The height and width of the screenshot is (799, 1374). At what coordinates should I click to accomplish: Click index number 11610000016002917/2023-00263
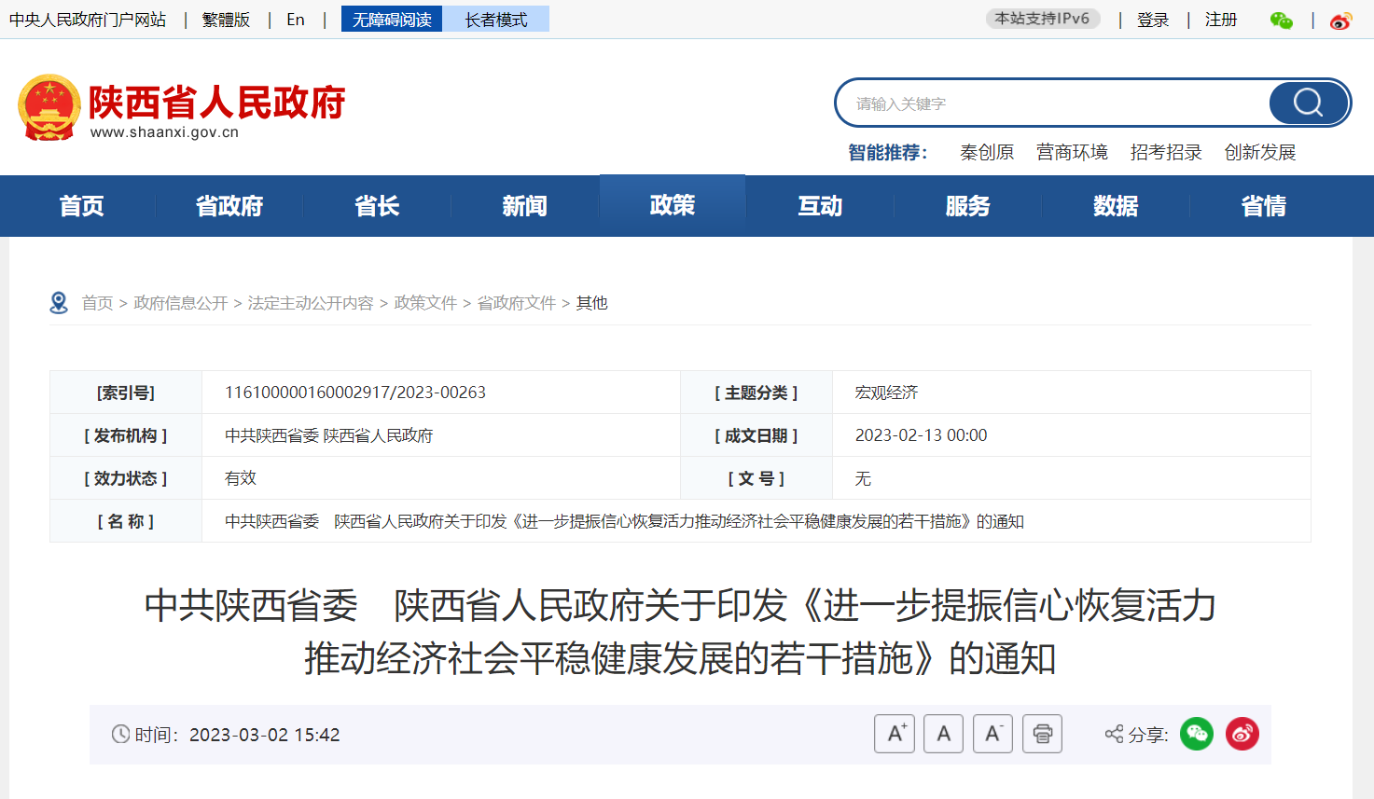[x=355, y=393]
